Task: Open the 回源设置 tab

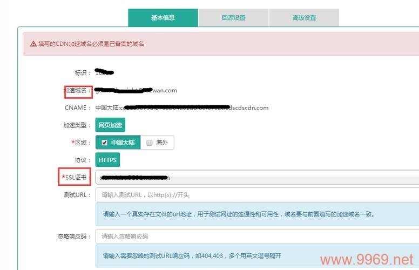Action: pyautogui.click(x=234, y=18)
